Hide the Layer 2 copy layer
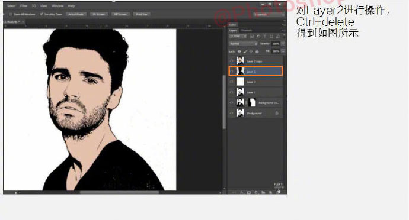 pyautogui.click(x=231, y=61)
